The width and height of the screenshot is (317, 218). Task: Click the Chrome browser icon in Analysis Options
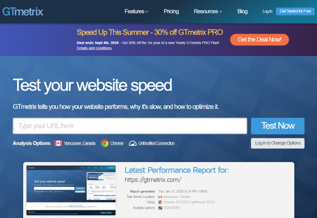[105, 143]
